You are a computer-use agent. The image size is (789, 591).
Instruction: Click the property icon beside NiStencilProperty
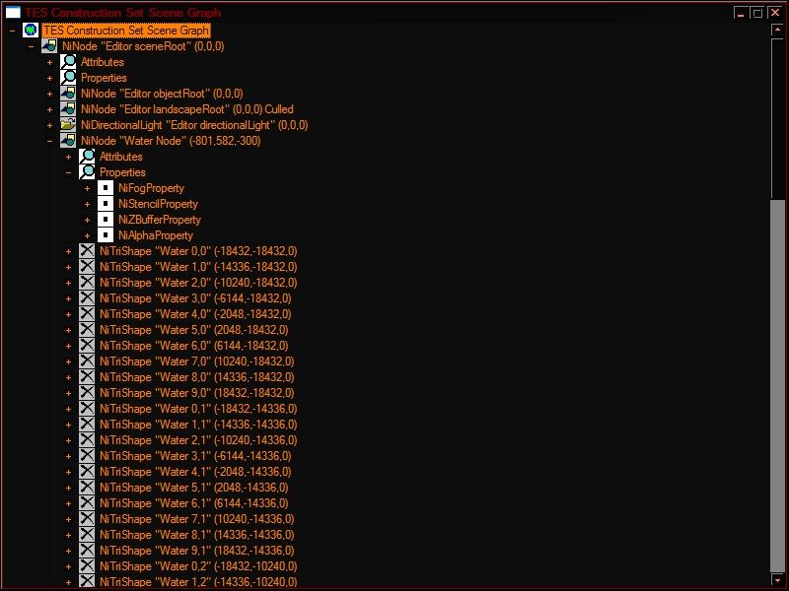[106, 204]
